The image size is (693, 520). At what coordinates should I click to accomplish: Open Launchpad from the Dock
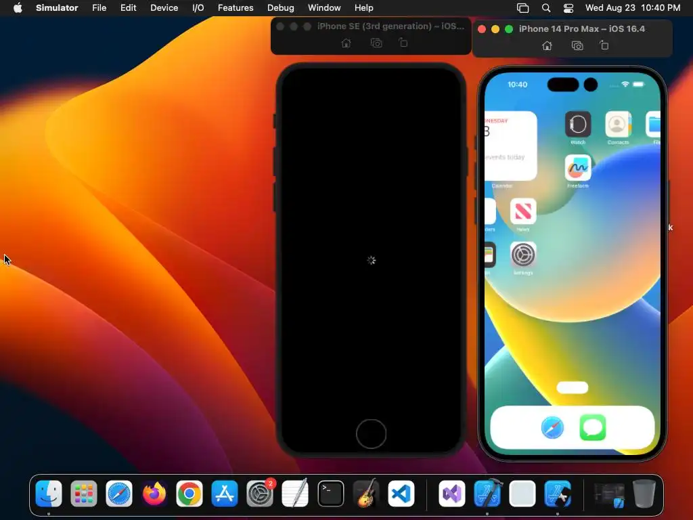click(83, 493)
